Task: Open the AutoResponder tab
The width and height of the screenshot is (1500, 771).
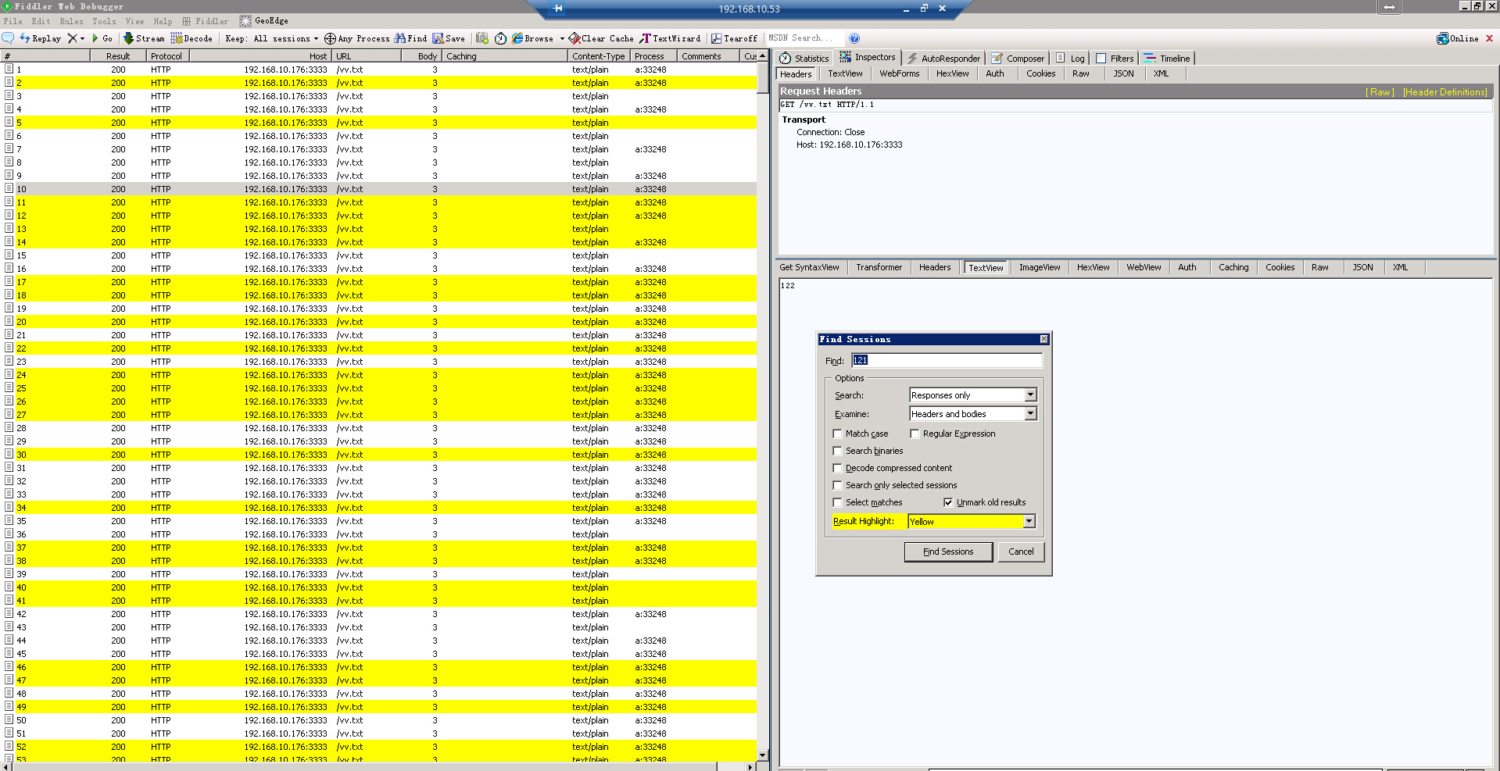Action: click(x=943, y=59)
